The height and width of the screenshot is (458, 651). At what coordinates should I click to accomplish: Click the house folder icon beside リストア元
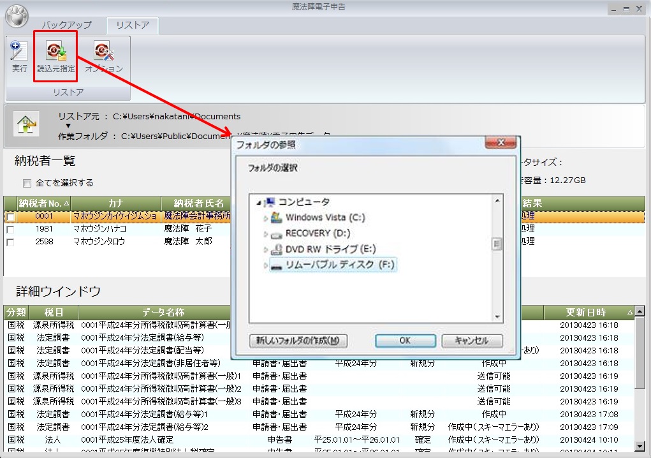[x=26, y=123]
